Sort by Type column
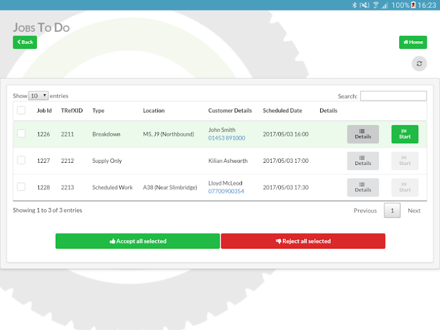 point(98,110)
